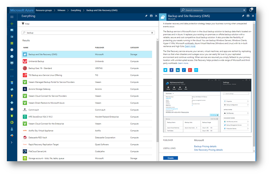Click the Commvault logo icon

[25, 110]
